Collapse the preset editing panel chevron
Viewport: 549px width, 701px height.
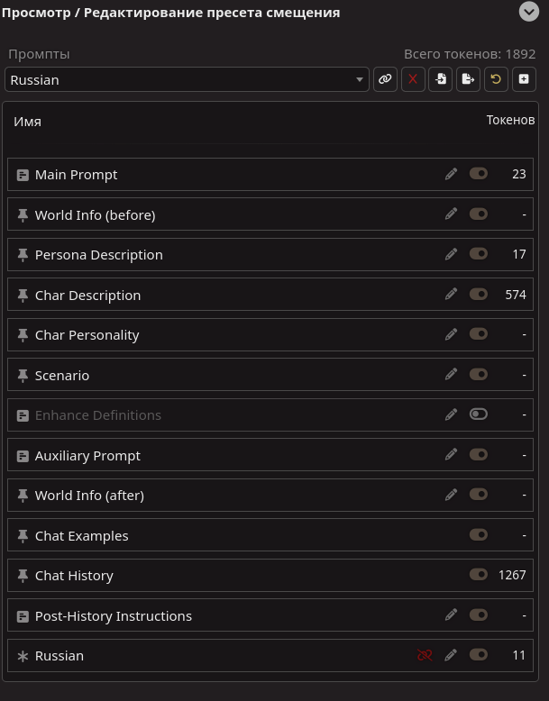(528, 12)
